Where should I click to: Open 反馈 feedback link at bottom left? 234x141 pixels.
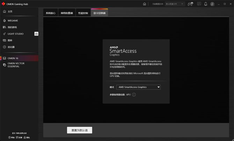(19, 138)
